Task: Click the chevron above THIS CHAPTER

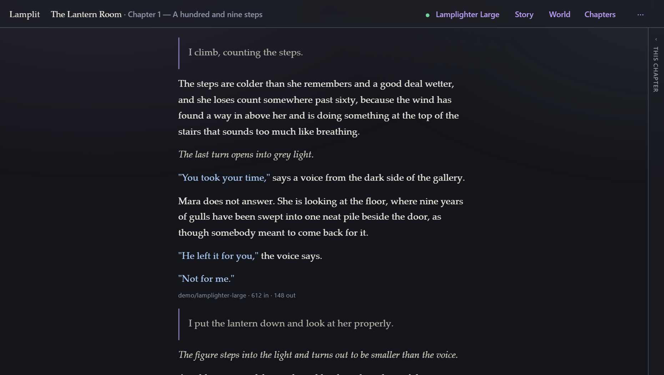Action: click(x=656, y=39)
